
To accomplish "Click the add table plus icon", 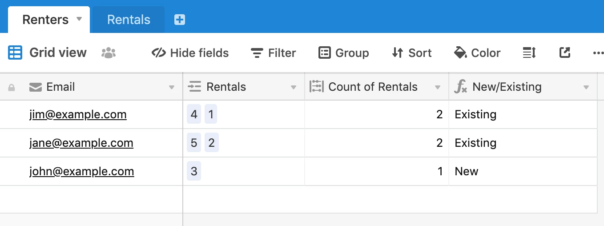I will pos(180,20).
